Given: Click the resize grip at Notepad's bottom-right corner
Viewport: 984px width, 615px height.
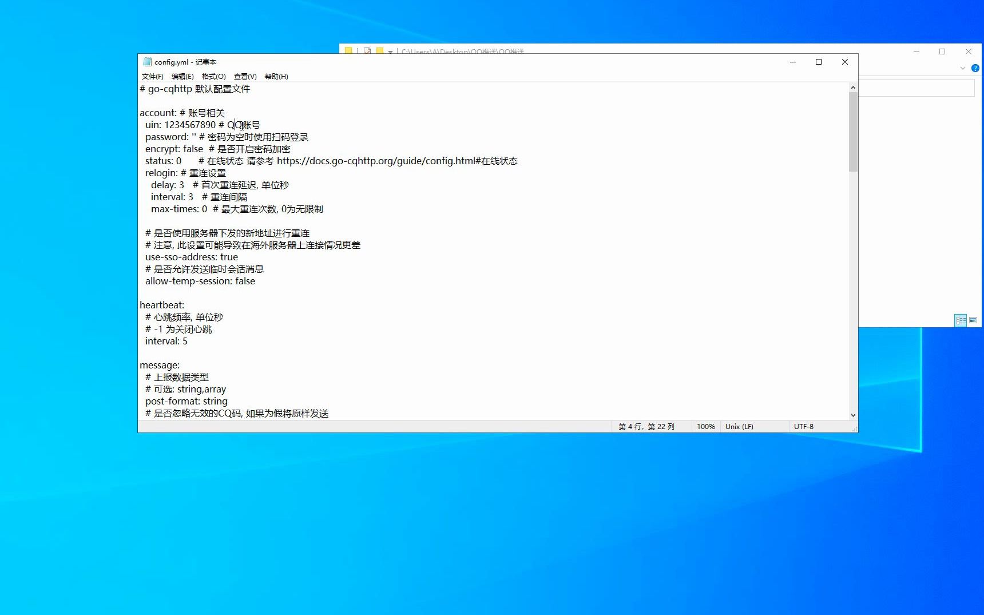Looking at the screenshot, I should [854, 428].
